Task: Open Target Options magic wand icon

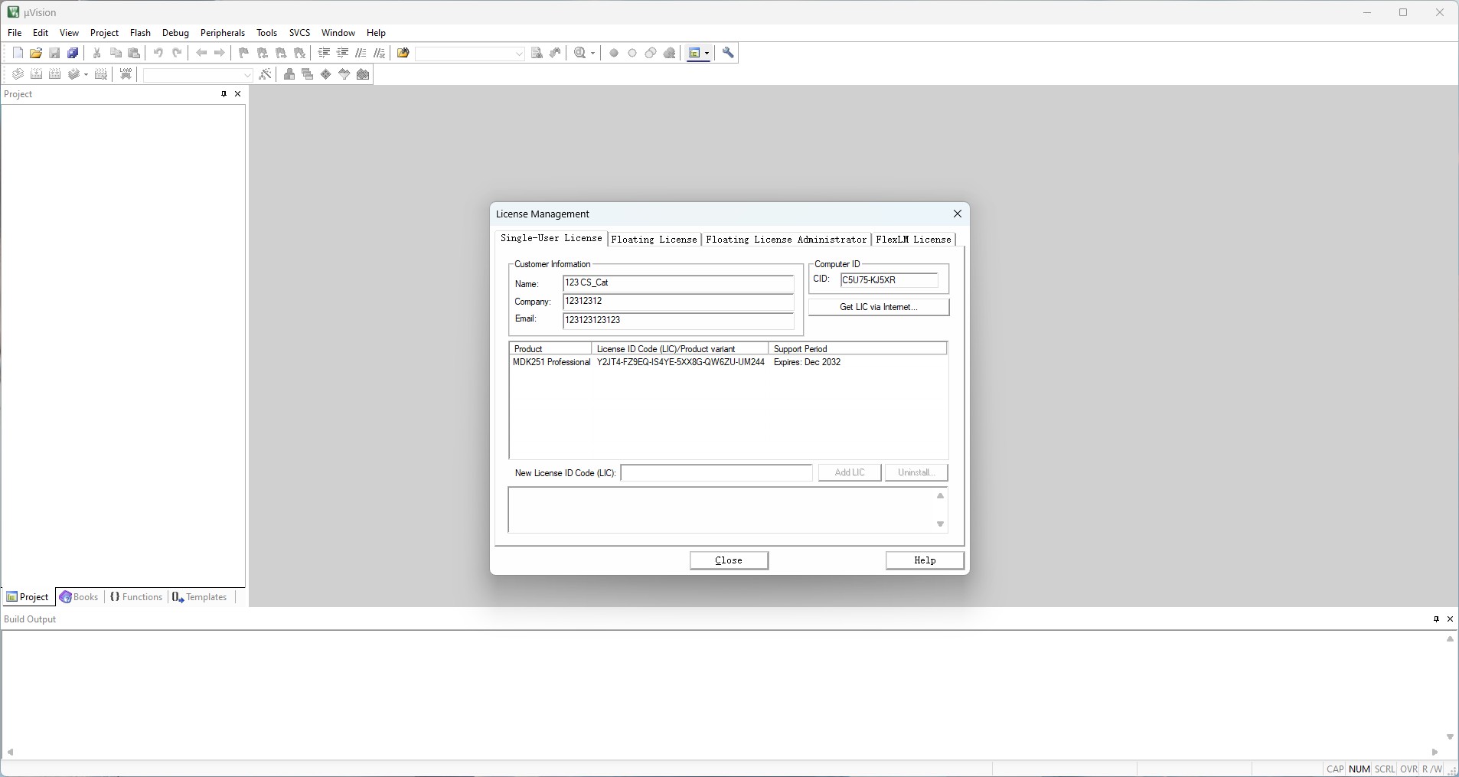Action: click(265, 74)
